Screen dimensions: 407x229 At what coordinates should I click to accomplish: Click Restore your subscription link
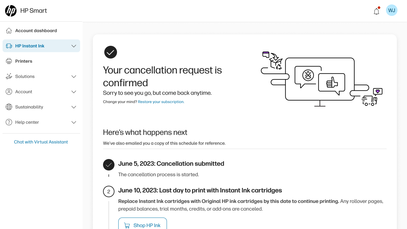point(161,102)
